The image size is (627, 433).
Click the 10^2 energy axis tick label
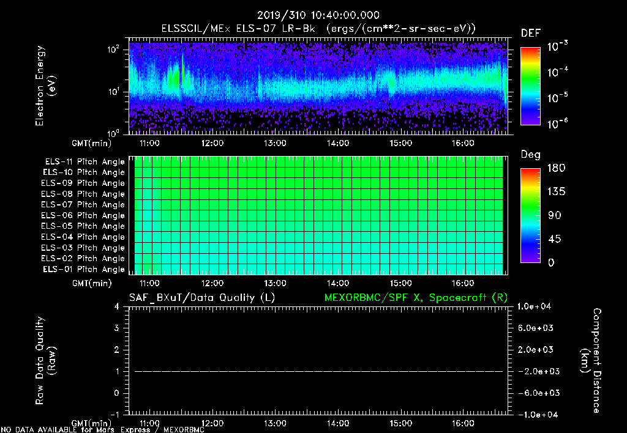pyautogui.click(x=113, y=50)
